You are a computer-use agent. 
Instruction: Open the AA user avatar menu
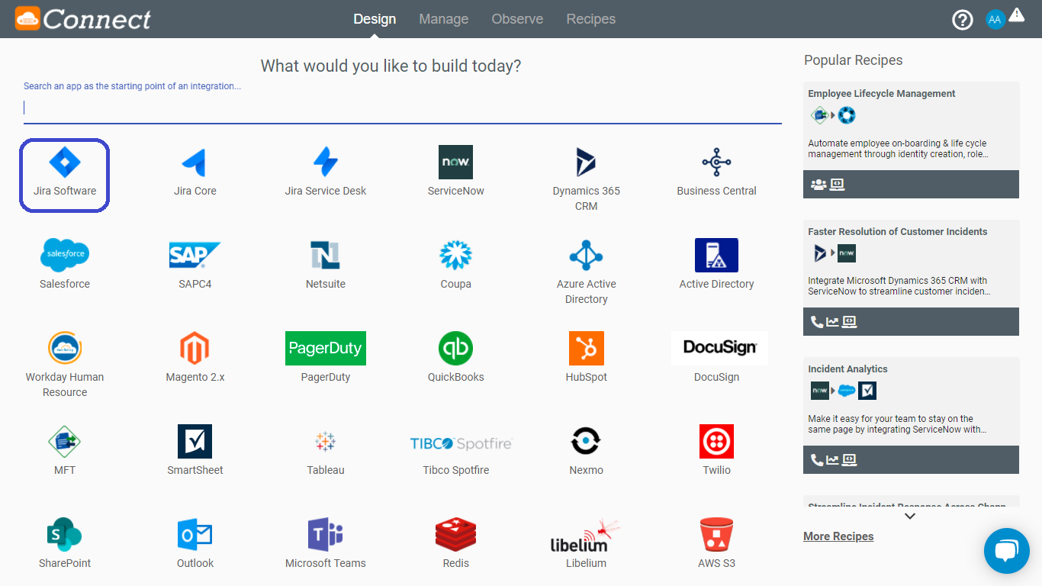(995, 20)
